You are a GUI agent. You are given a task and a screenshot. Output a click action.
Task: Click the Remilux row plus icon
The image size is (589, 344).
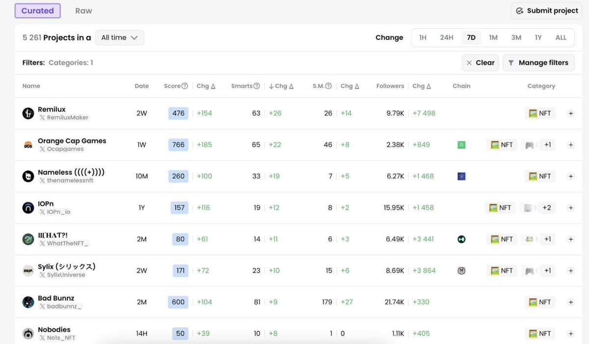[571, 113]
